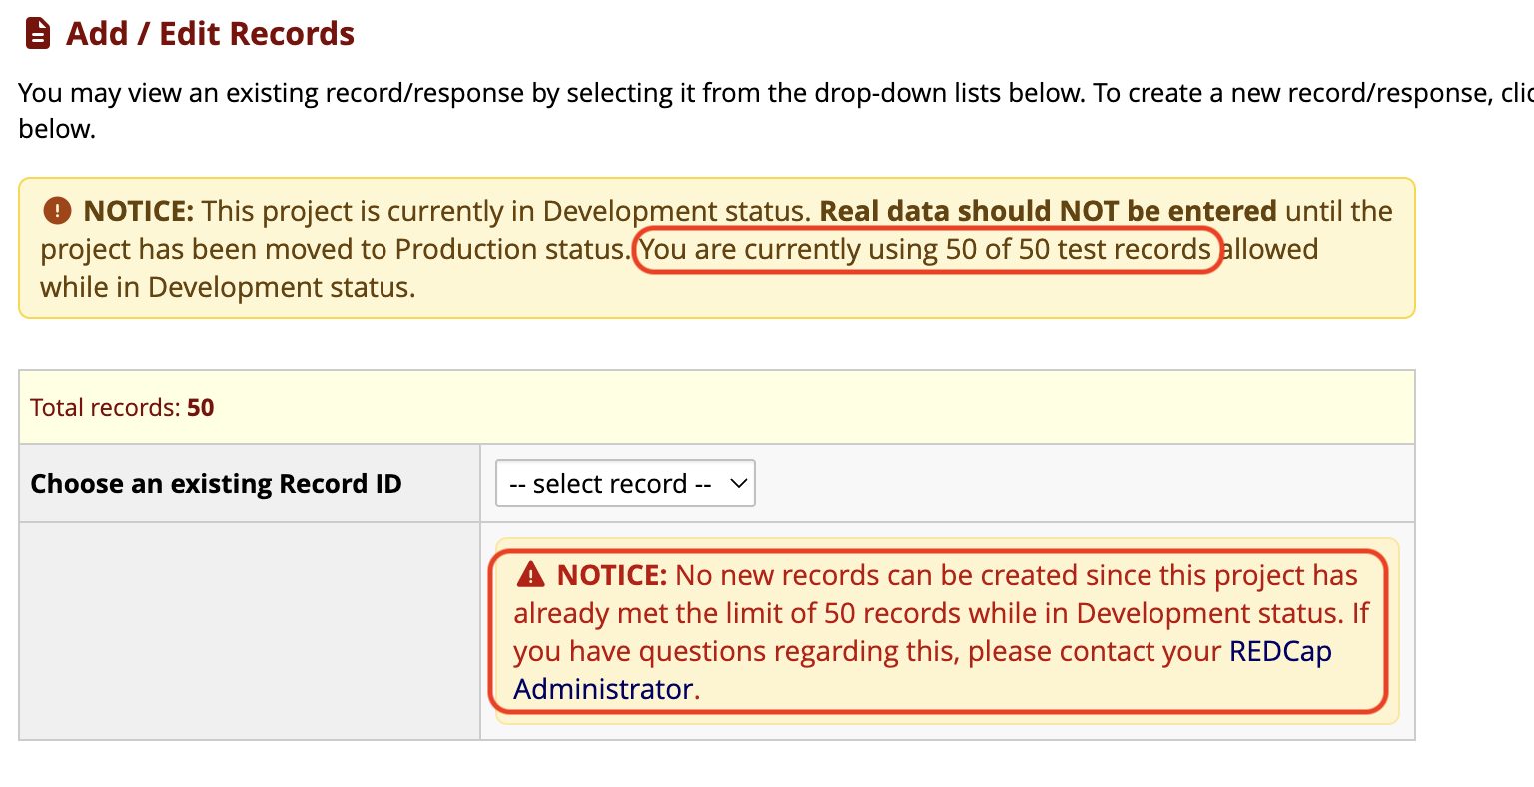Click the empty gray cell left of limit warning
Viewport: 1534px width, 787px height.
tap(250, 631)
